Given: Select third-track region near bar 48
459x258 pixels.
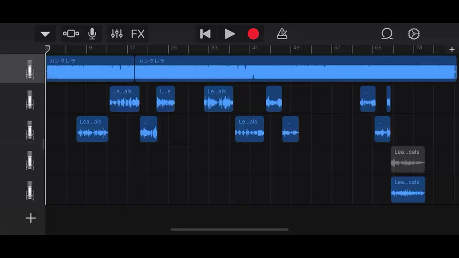Looking at the screenshot, I should tap(290, 129).
